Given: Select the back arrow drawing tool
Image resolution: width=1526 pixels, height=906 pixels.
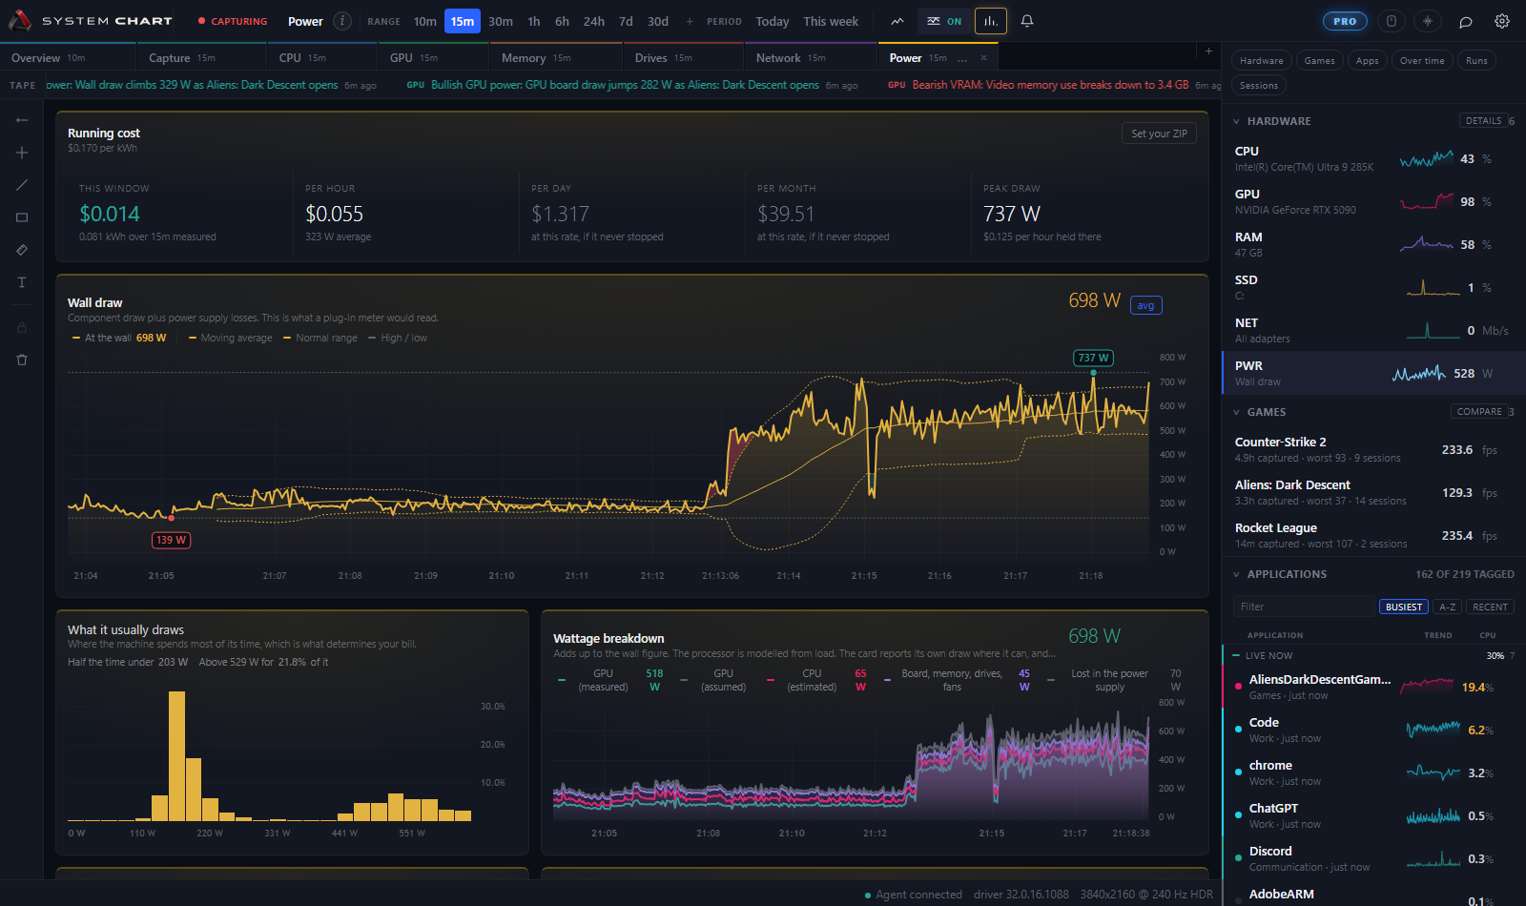Looking at the screenshot, I should coord(22,120).
